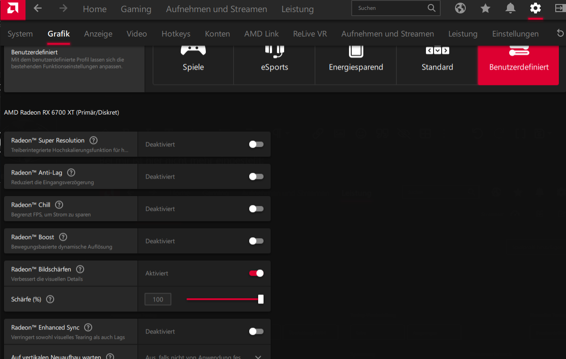Open top Leistung tab
This screenshot has width=566, height=359.
click(x=298, y=9)
